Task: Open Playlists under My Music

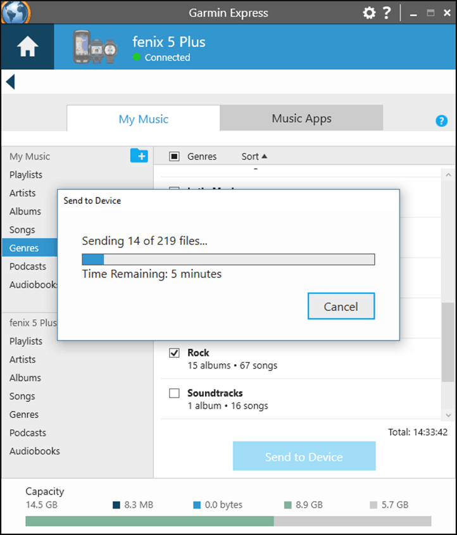Action: tap(26, 175)
